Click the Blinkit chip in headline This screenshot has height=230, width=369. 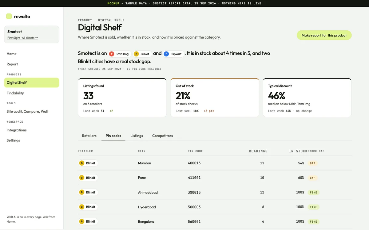[x=142, y=54]
